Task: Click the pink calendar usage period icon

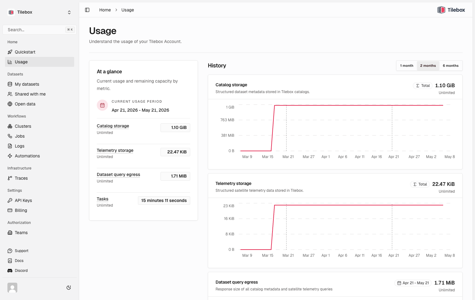Action: click(102, 105)
